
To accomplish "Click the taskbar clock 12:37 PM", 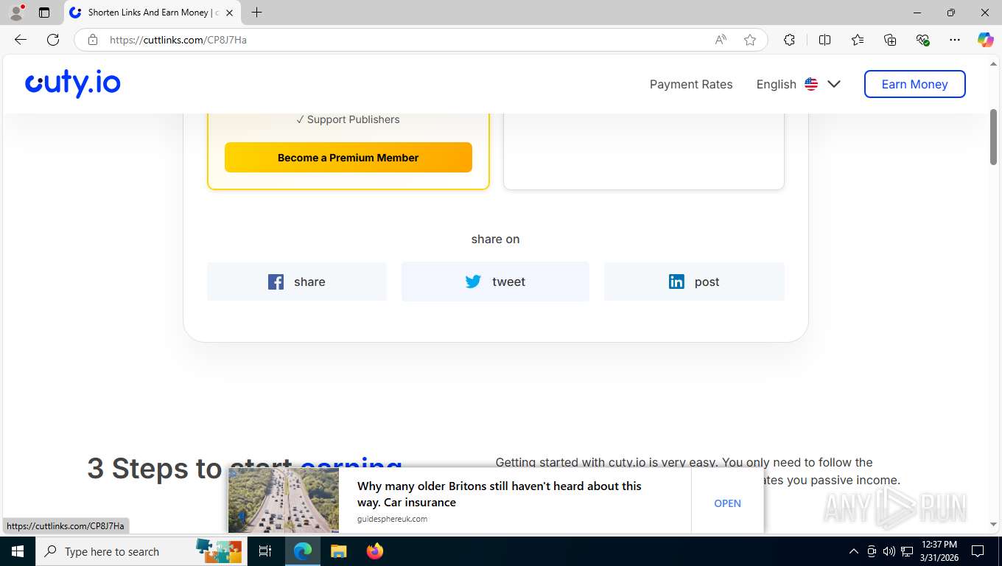I will pyautogui.click(x=939, y=551).
